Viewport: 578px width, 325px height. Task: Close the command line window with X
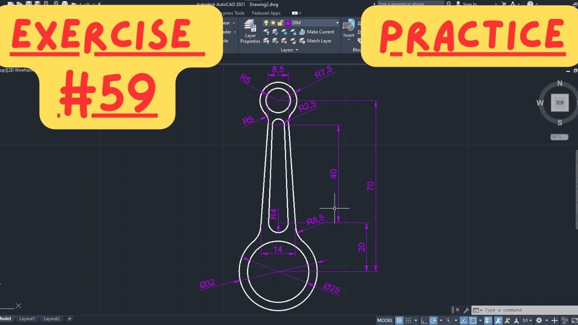point(457,310)
